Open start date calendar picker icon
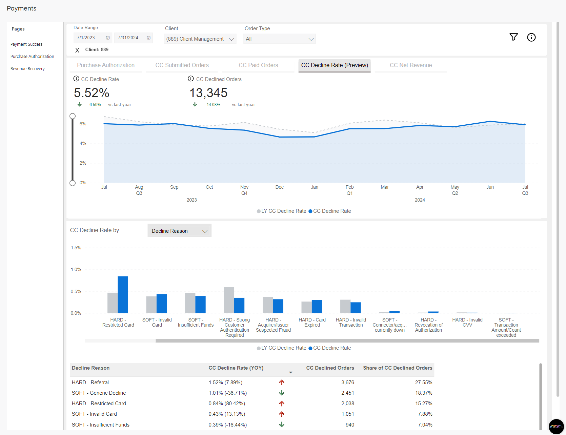Image resolution: width=566 pixels, height=435 pixels. (108, 38)
